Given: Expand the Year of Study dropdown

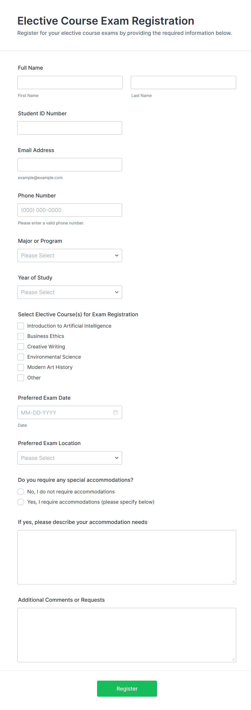Looking at the screenshot, I should (x=70, y=292).
